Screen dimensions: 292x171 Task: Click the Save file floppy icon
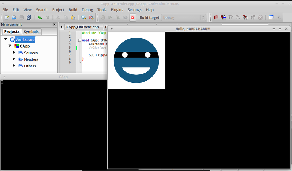pos(22,18)
